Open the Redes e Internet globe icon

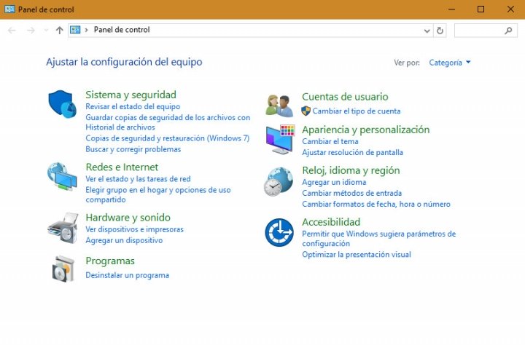click(62, 177)
